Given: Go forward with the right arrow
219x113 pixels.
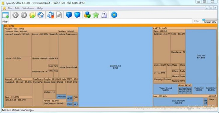Looking at the screenshot, I should pyautogui.click(x=24, y=15).
